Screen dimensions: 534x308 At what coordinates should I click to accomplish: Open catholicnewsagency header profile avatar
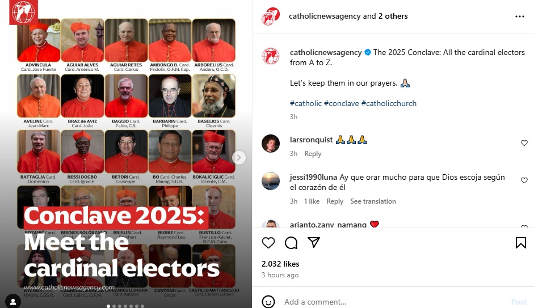click(271, 16)
